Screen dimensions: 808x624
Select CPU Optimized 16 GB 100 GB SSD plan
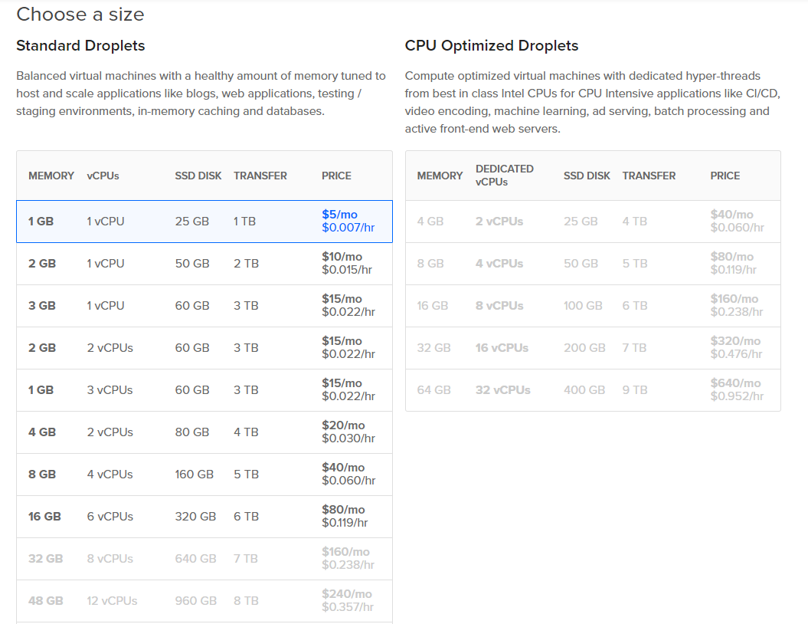click(x=593, y=306)
